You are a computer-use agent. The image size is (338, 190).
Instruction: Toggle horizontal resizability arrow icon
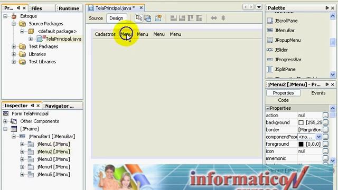click(x=213, y=18)
